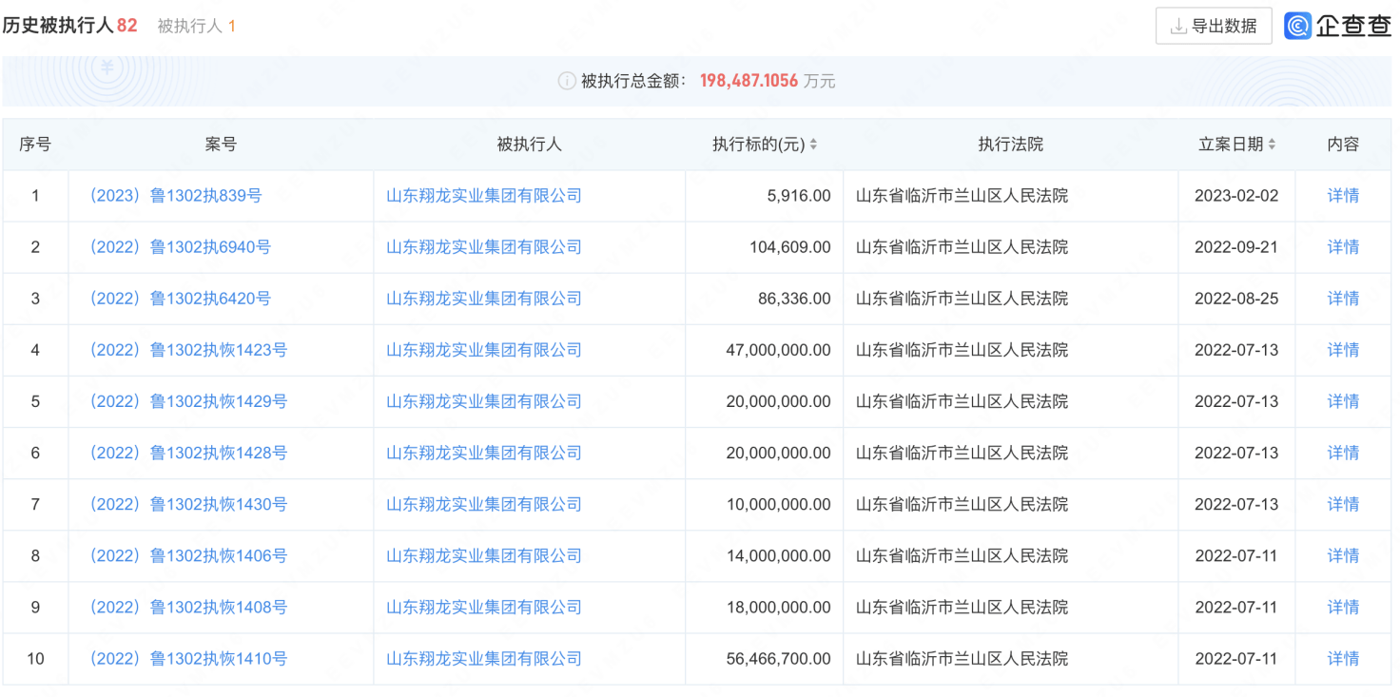1400x697 pixels.
Task: Sort by 执行标的(元) column arrows
Action: click(x=813, y=145)
